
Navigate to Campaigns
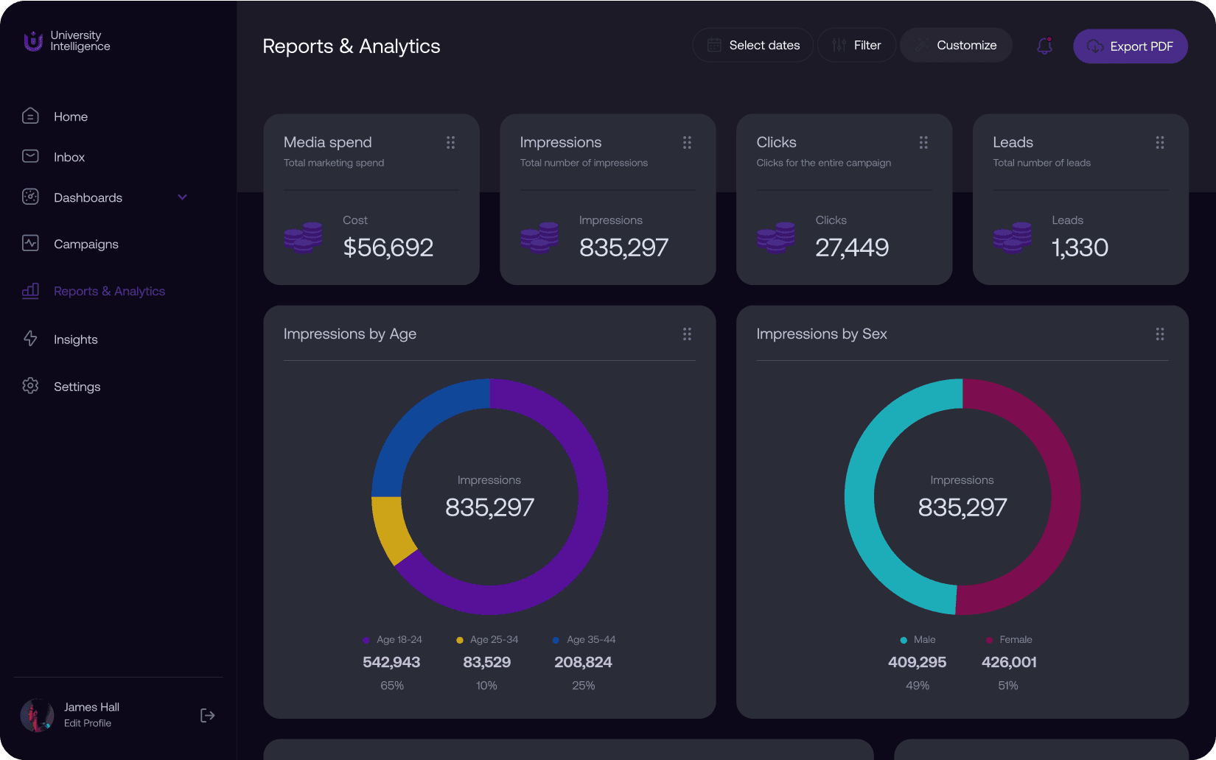click(x=85, y=244)
